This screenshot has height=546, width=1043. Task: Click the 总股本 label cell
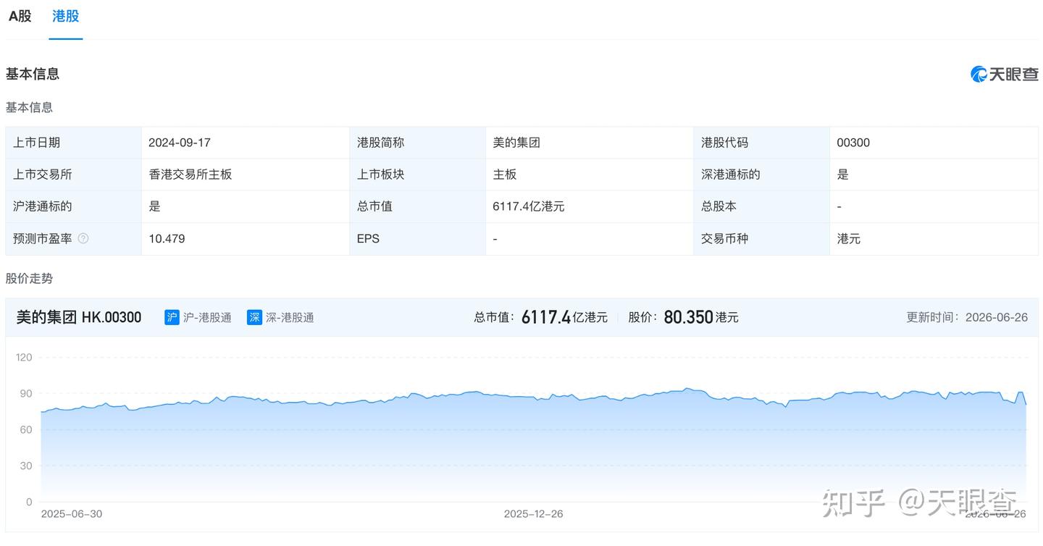pyautogui.click(x=762, y=206)
